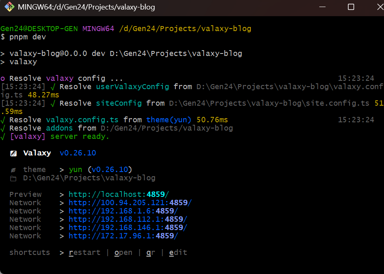Click the Valaxy logo icon beside version

click(x=13, y=153)
